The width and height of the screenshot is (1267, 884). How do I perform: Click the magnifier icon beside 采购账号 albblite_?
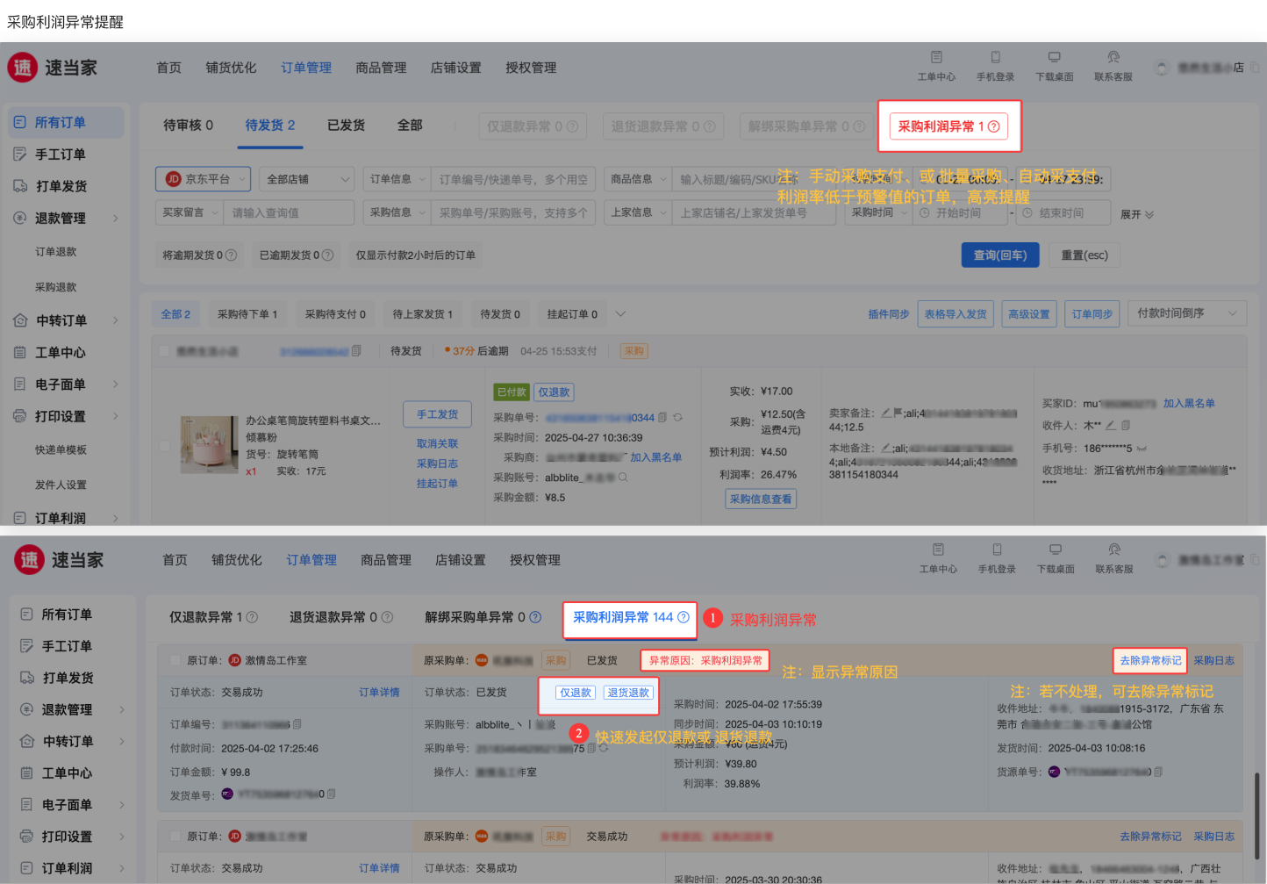click(x=623, y=478)
